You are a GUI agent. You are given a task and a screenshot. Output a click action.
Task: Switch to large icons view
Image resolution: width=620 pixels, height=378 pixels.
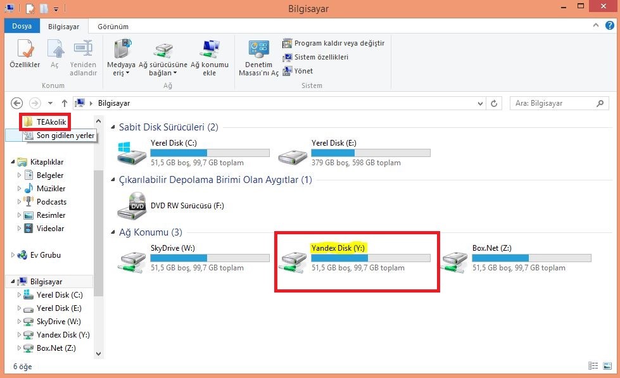pyautogui.click(x=607, y=366)
